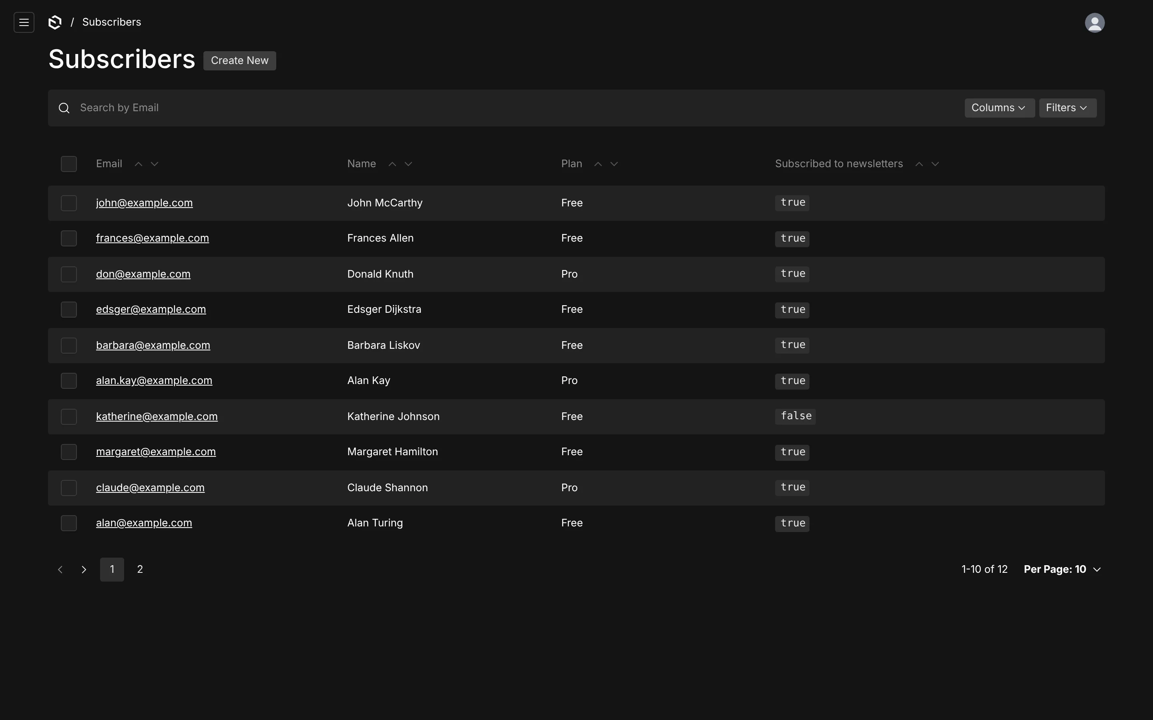
Task: Sort Plan column ascending arrow
Action: coord(598,164)
